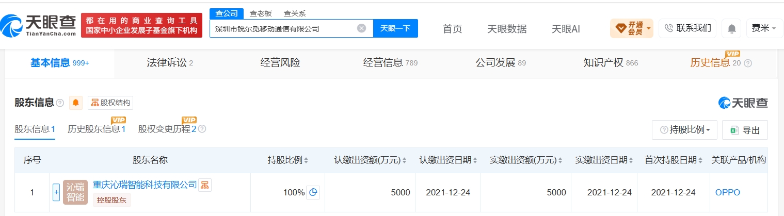Click equity structure icon next to 重庆沁瑞智能科技有限公司
This screenshot has height=216, width=784.
[x=205, y=185]
